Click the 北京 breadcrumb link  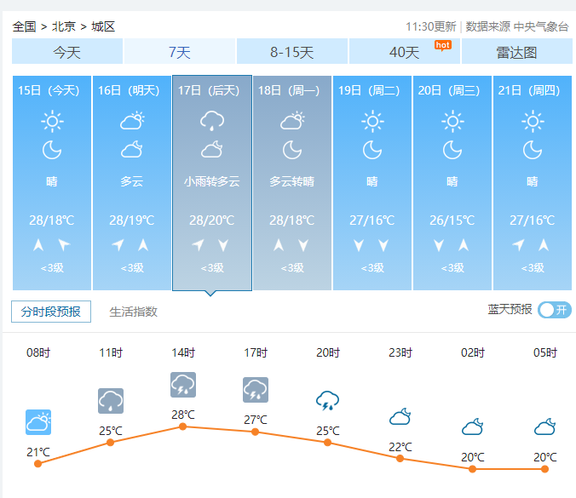(x=64, y=26)
